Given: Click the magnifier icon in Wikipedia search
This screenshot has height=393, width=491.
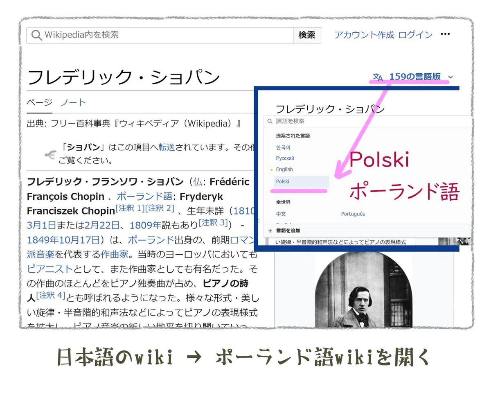Looking at the screenshot, I should (37, 36).
